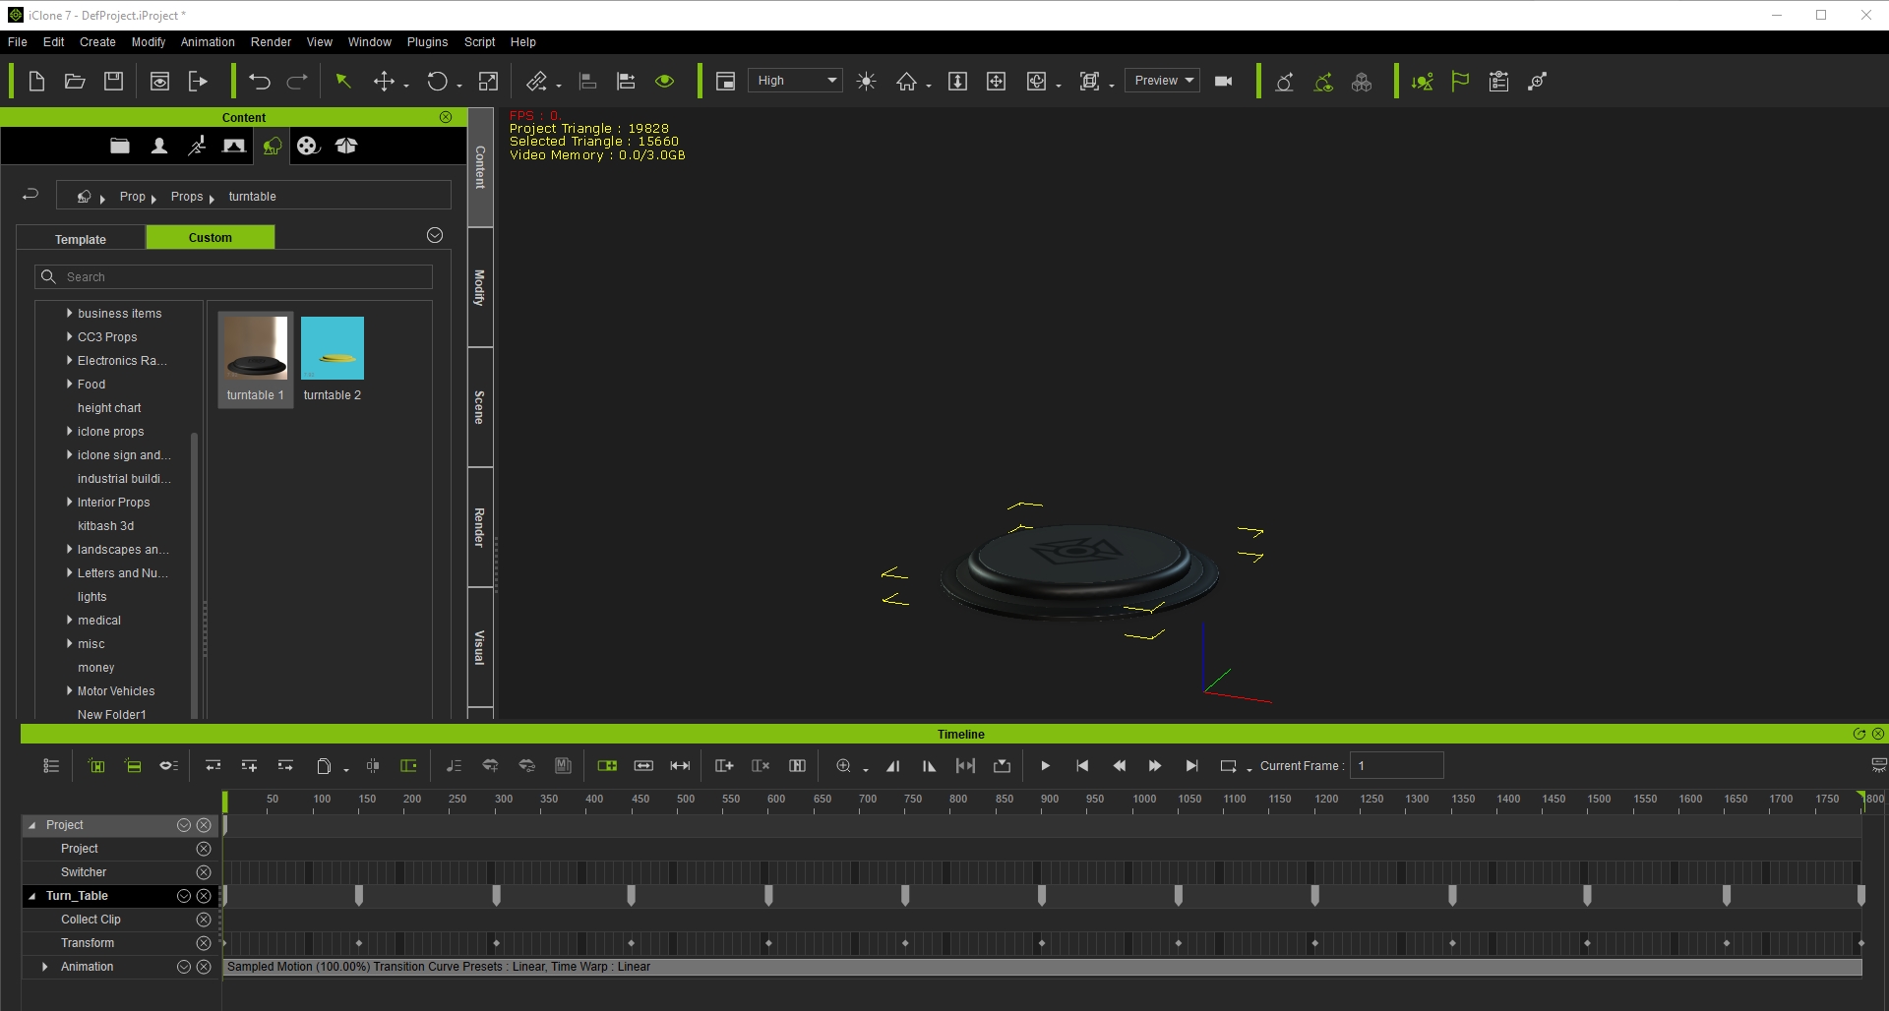The image size is (1889, 1011).
Task: Click the Home camera view icon
Action: (x=906, y=82)
